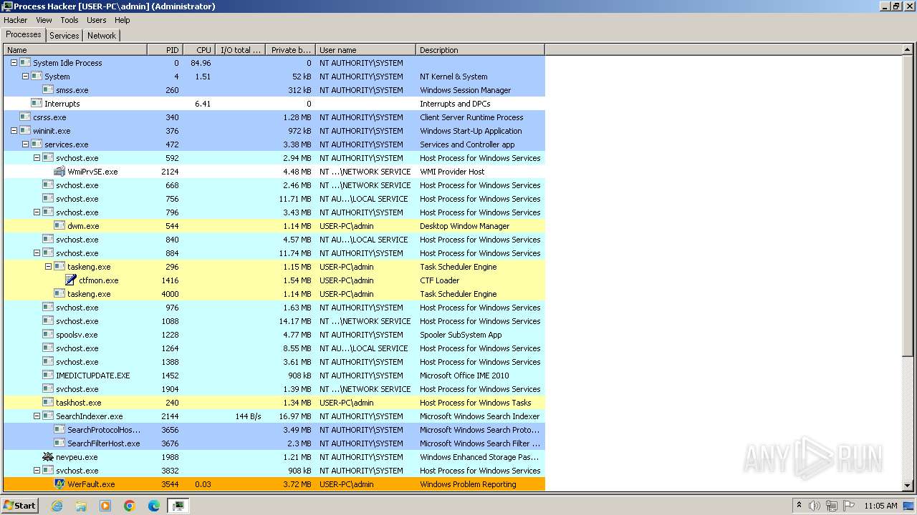Select the dwm.exe process row
Viewport: 917px width, 515px height.
[274, 226]
